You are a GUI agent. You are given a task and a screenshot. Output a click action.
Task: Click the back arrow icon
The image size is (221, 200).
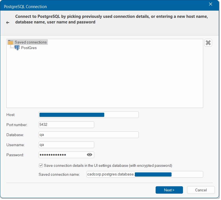[8, 23]
